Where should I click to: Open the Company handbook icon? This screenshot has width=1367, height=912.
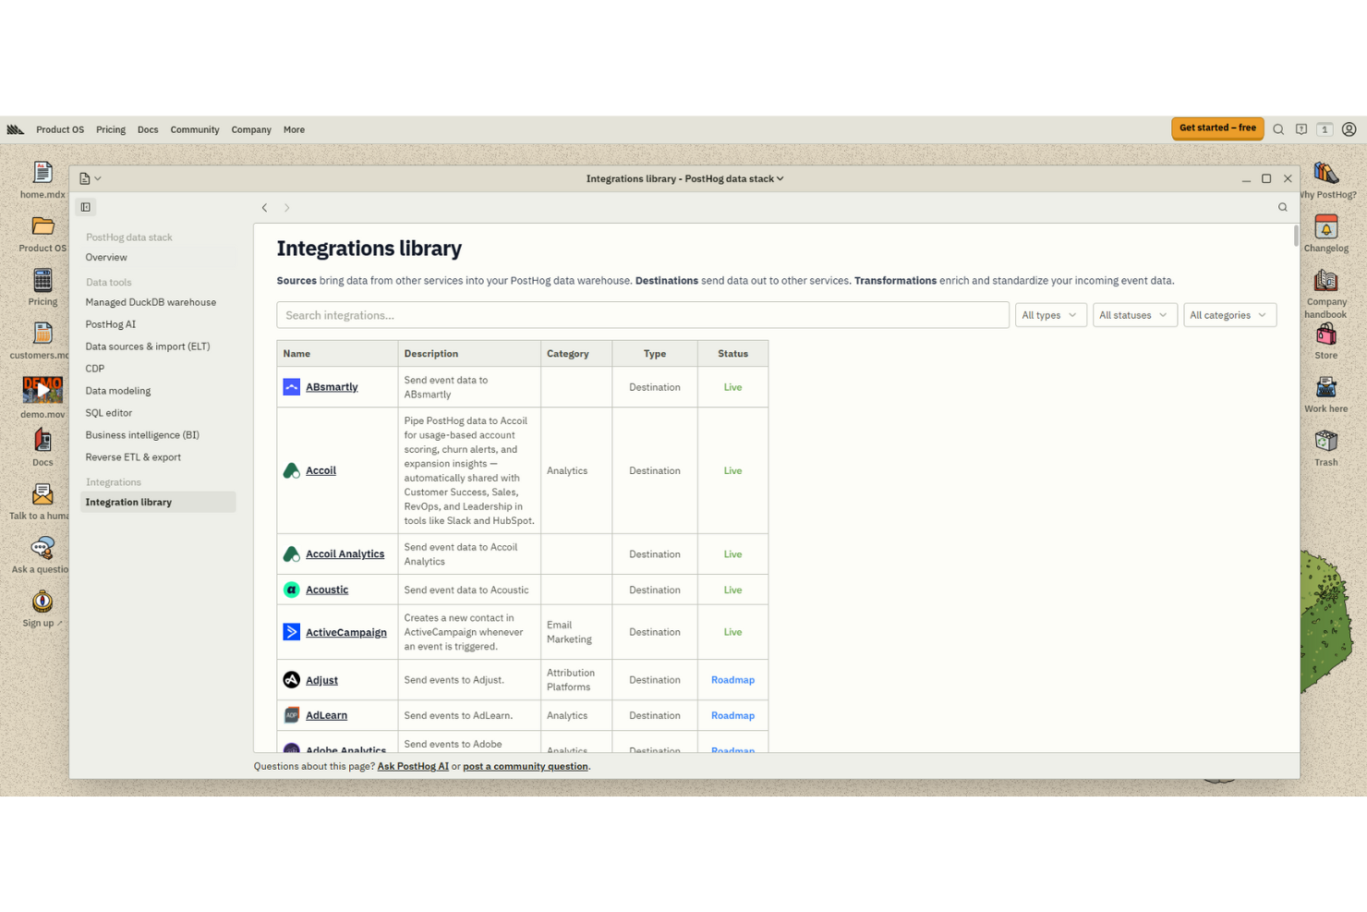point(1326,282)
